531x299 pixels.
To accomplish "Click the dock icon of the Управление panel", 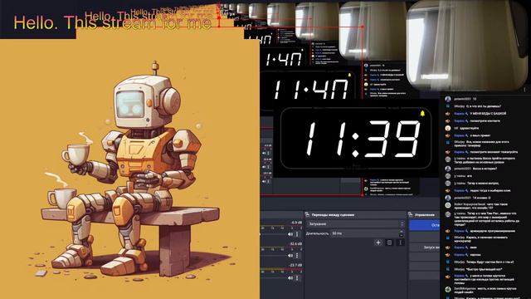I will (x=410, y=214).
